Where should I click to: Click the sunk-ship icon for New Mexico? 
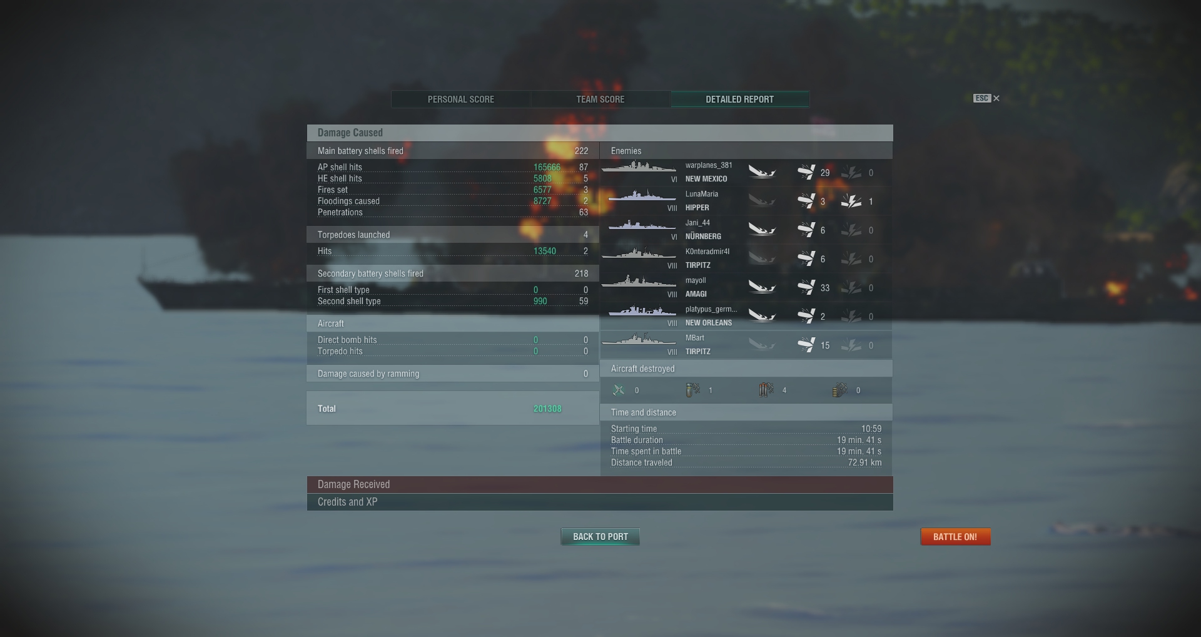(762, 172)
